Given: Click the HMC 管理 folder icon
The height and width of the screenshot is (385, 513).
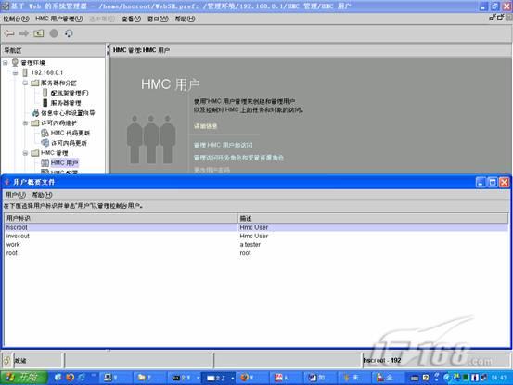Looking at the screenshot, I should click(35, 153).
